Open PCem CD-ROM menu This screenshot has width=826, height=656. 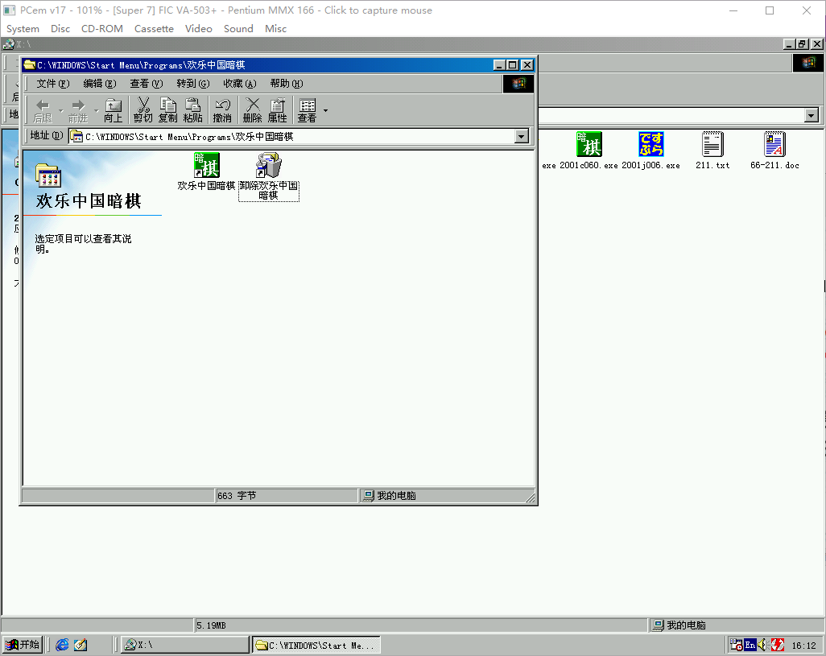(102, 29)
